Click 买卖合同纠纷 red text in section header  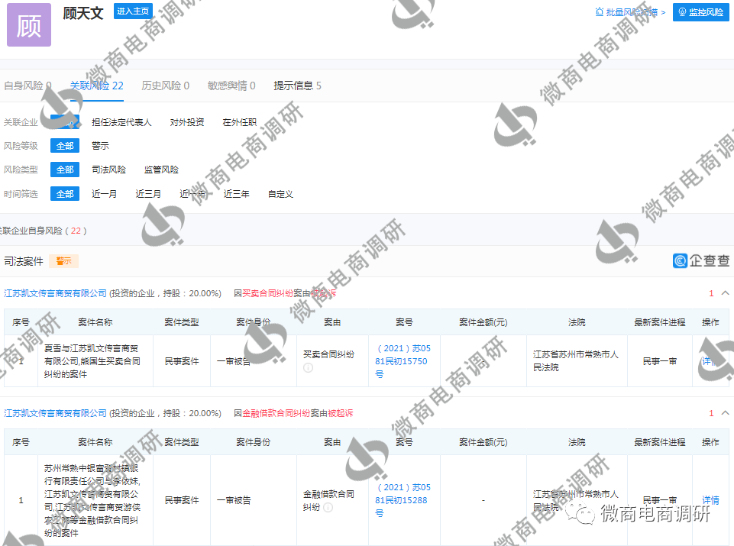click(x=268, y=293)
